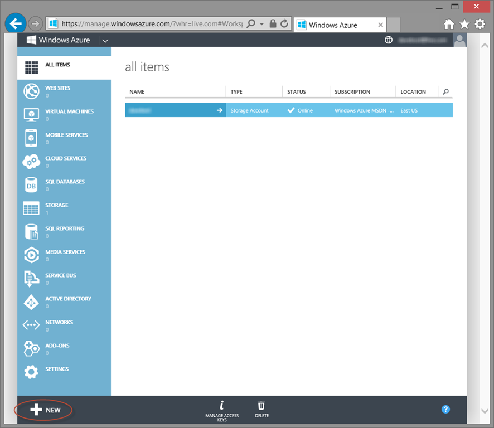The image size is (494, 428).
Task: Select the Storage table icon
Action: point(31,208)
